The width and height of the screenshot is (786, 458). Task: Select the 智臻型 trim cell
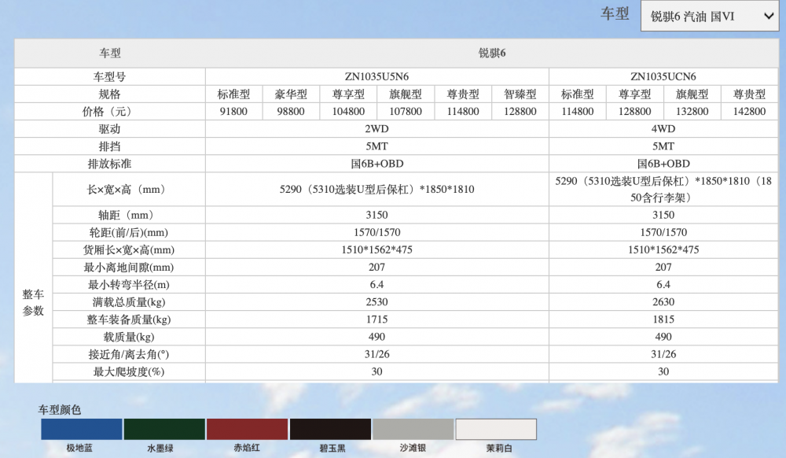pyautogui.click(x=520, y=94)
